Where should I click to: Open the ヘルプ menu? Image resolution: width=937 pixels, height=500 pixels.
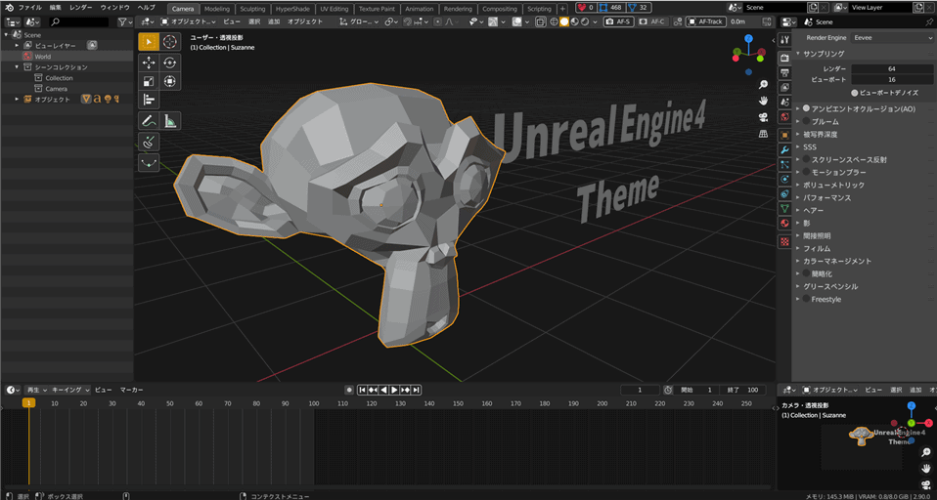click(146, 8)
